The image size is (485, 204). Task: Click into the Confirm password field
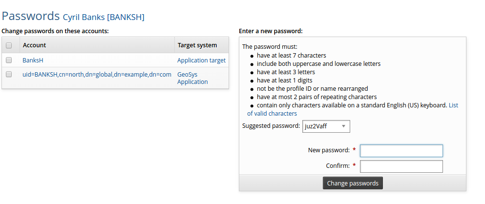coord(401,166)
